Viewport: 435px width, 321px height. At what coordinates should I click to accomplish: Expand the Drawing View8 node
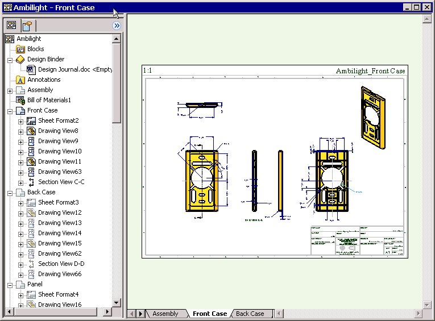click(x=21, y=132)
